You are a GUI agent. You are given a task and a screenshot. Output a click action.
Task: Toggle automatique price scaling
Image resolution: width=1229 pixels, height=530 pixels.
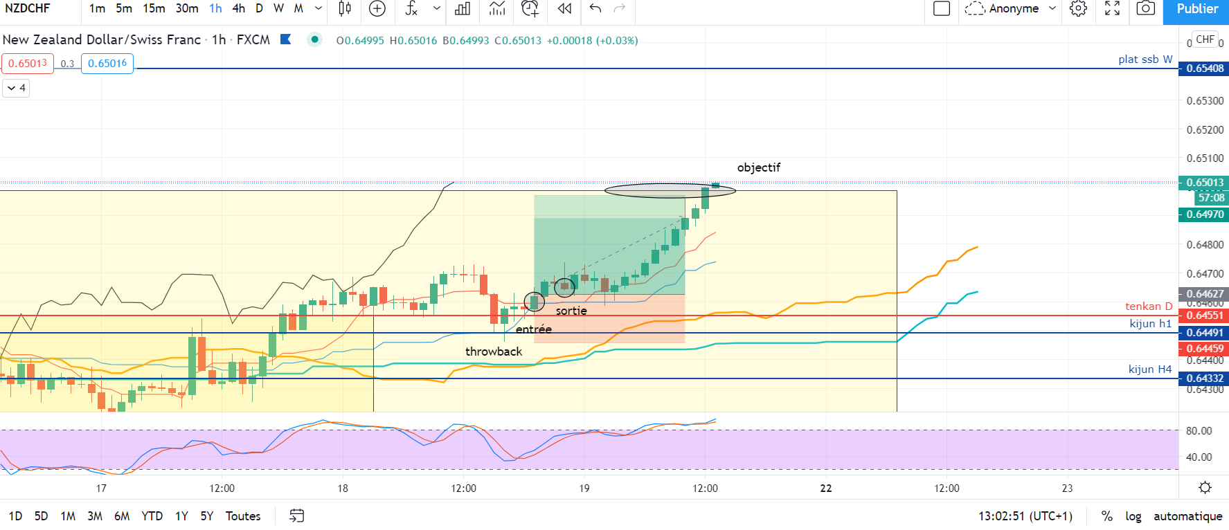click(1187, 516)
